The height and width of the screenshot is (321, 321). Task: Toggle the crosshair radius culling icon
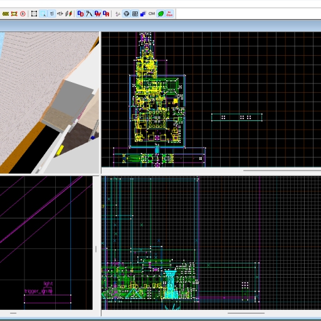pos(127,14)
